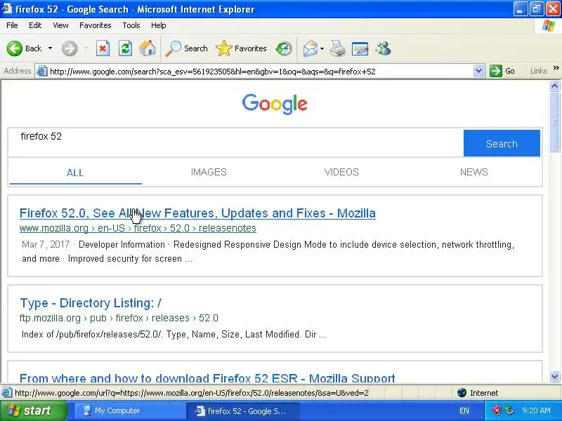Screen dimensions: 562x421
Task: Click the Google logo
Action: point(275,104)
